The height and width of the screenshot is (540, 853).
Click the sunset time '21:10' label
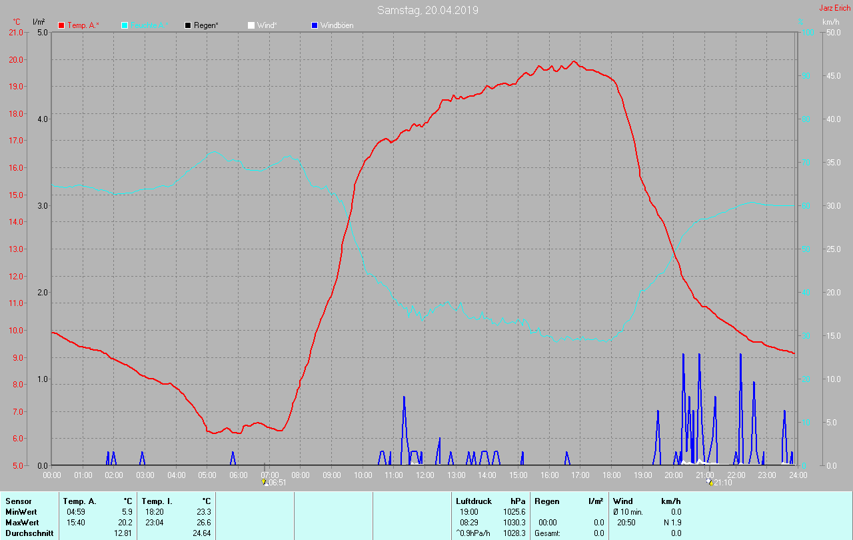(x=722, y=483)
